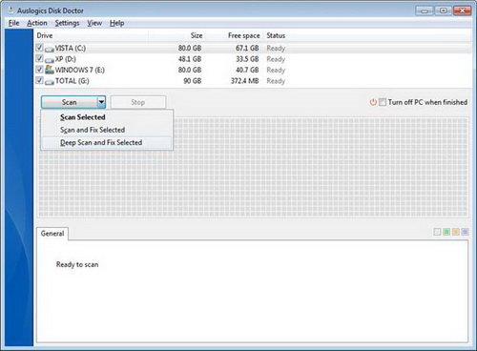This screenshot has height=351, width=477.
Task: Open the View menu
Action: 94,23
